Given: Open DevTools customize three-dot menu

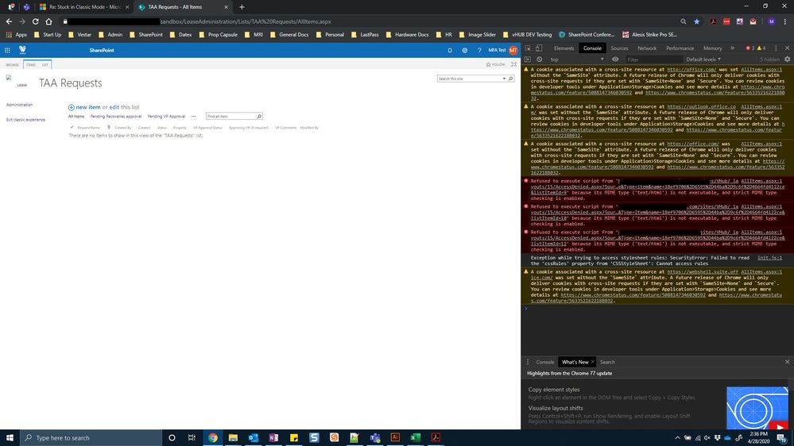Looking at the screenshot, I should (776, 48).
